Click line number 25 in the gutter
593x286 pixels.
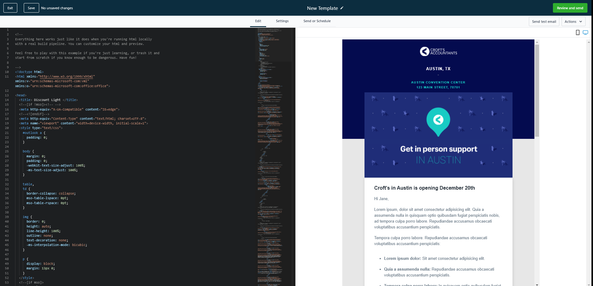click(x=7, y=151)
